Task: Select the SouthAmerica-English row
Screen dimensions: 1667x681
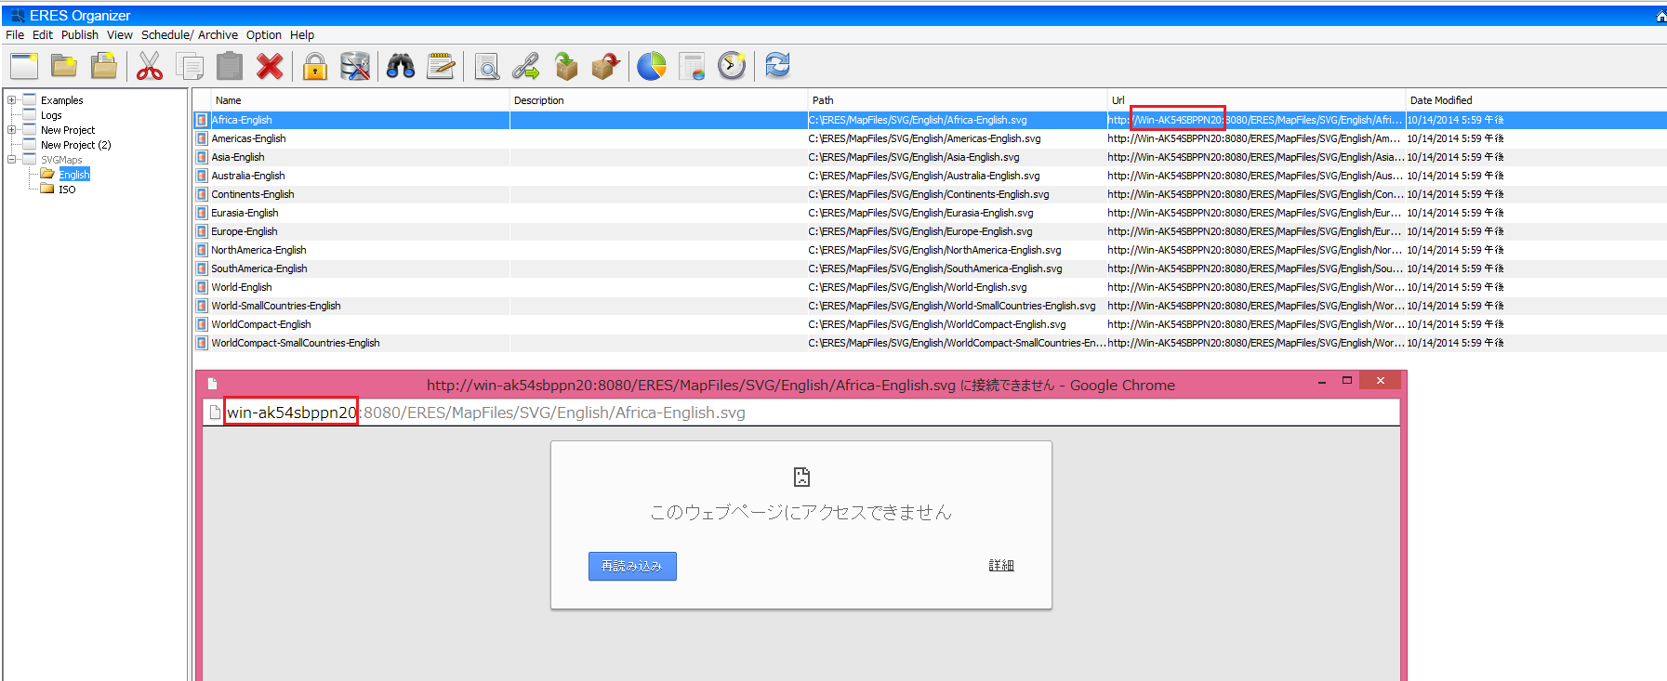Action: (930, 268)
